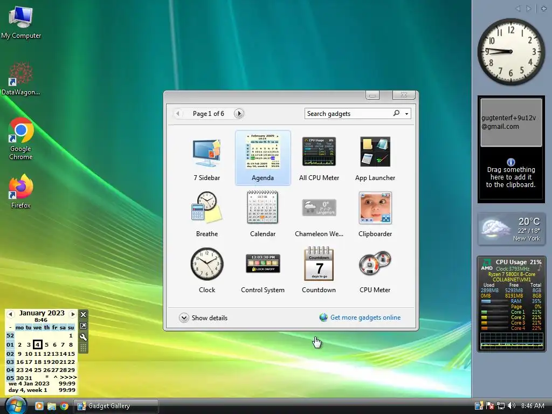Select the Clipboarder gadget
This screenshot has width=552, height=414.
[x=375, y=215]
